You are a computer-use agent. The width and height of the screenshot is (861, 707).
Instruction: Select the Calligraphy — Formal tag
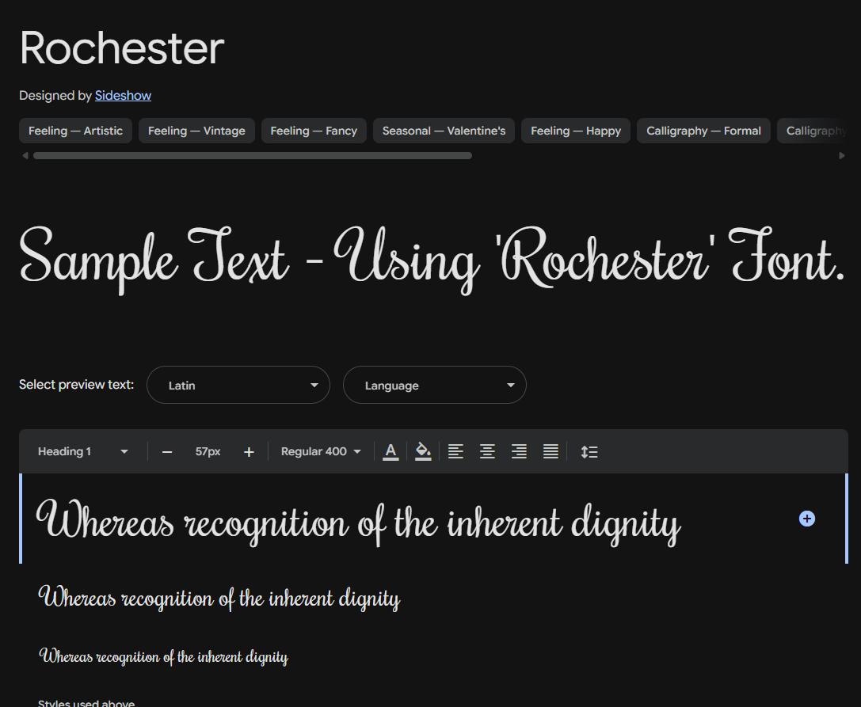(703, 131)
